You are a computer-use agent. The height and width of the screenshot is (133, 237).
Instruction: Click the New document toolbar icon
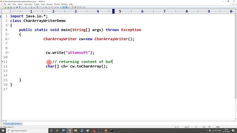[3, 7]
